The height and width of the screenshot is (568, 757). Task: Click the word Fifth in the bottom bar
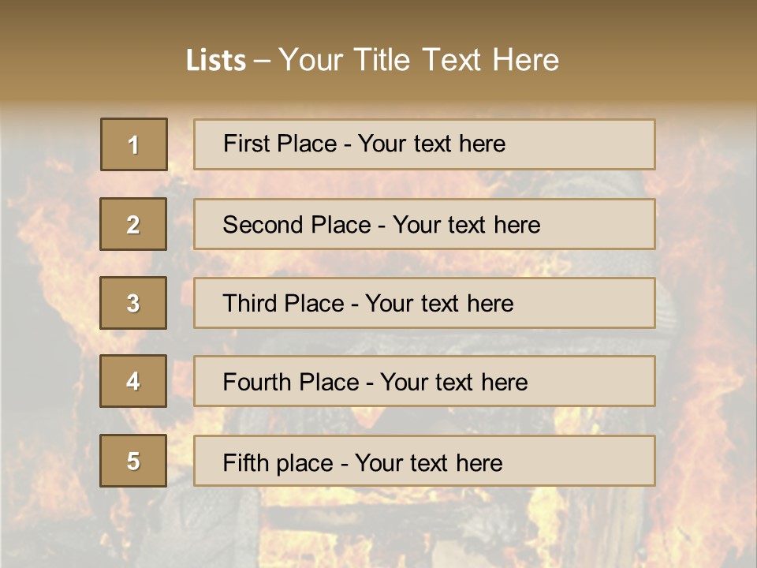(x=247, y=462)
